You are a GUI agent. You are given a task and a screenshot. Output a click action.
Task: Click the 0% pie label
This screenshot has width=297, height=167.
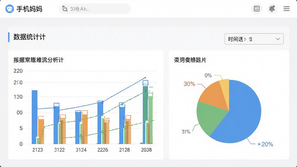(208, 76)
